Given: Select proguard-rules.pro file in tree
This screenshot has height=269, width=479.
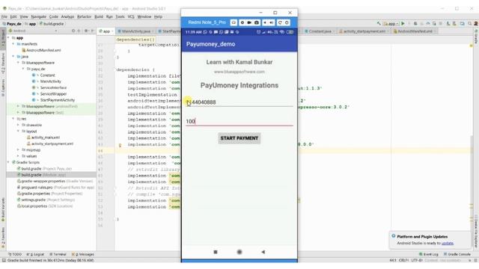Looking at the screenshot, I should coord(37,188).
